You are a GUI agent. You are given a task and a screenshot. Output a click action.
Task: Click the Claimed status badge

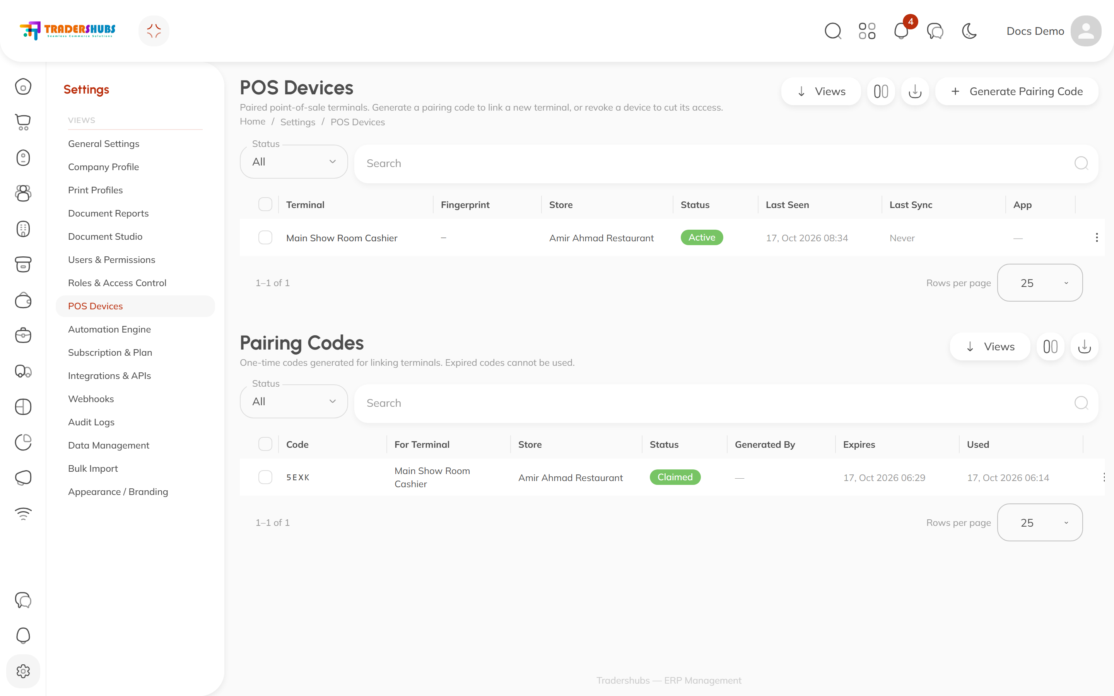pos(675,477)
